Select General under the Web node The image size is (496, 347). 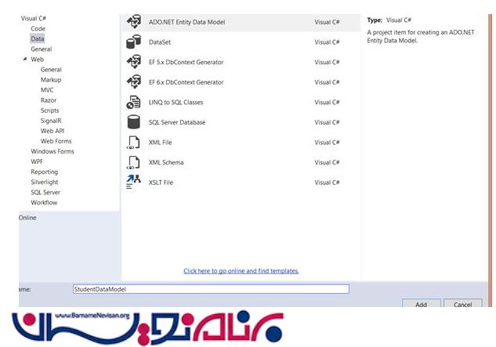51,70
